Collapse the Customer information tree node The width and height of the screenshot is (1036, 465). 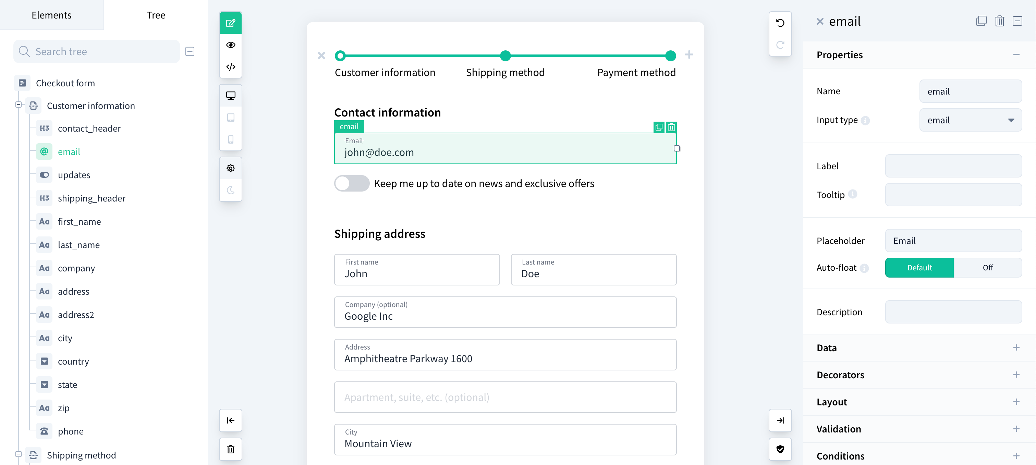pos(18,105)
